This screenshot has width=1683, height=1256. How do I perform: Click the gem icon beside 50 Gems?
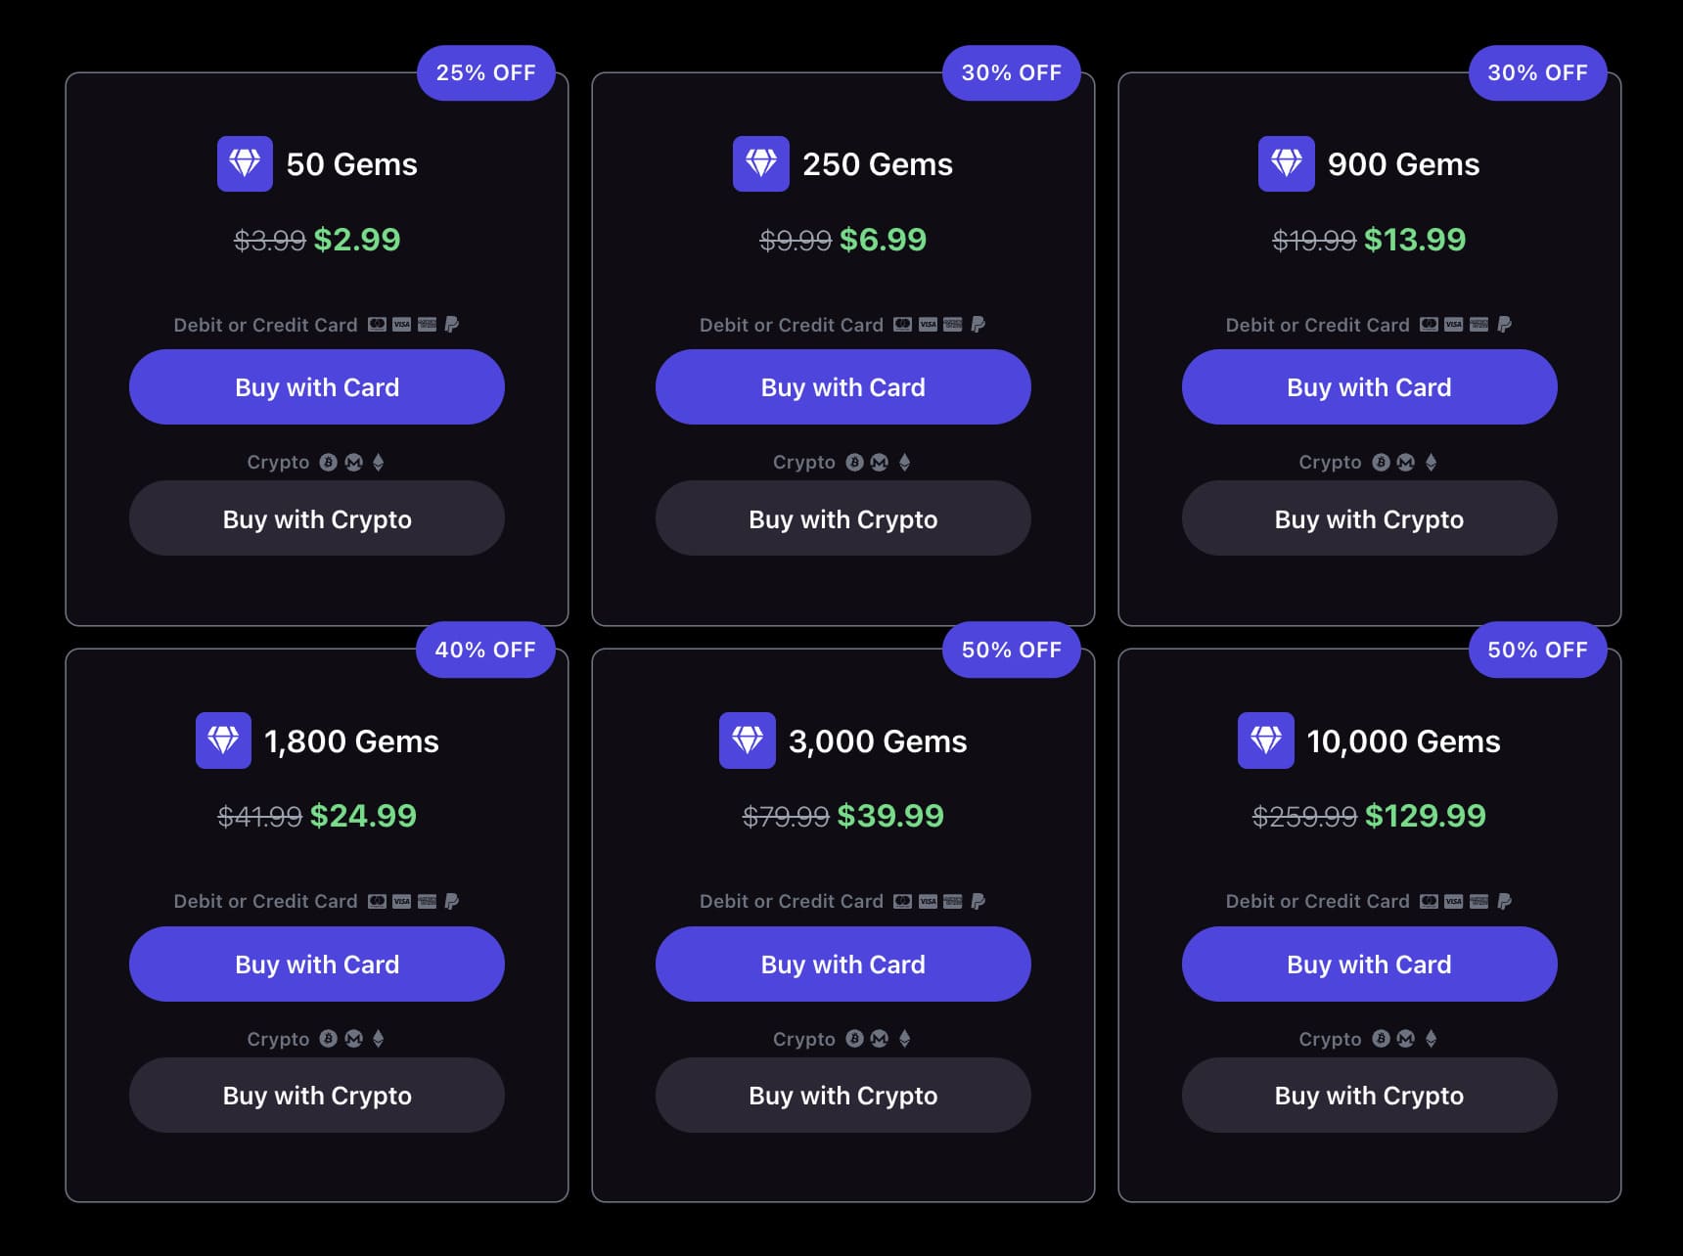pyautogui.click(x=245, y=163)
